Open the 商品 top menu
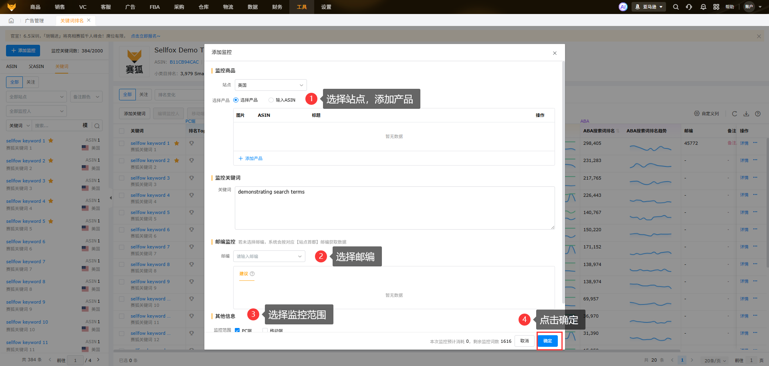The image size is (769, 366). click(x=35, y=7)
